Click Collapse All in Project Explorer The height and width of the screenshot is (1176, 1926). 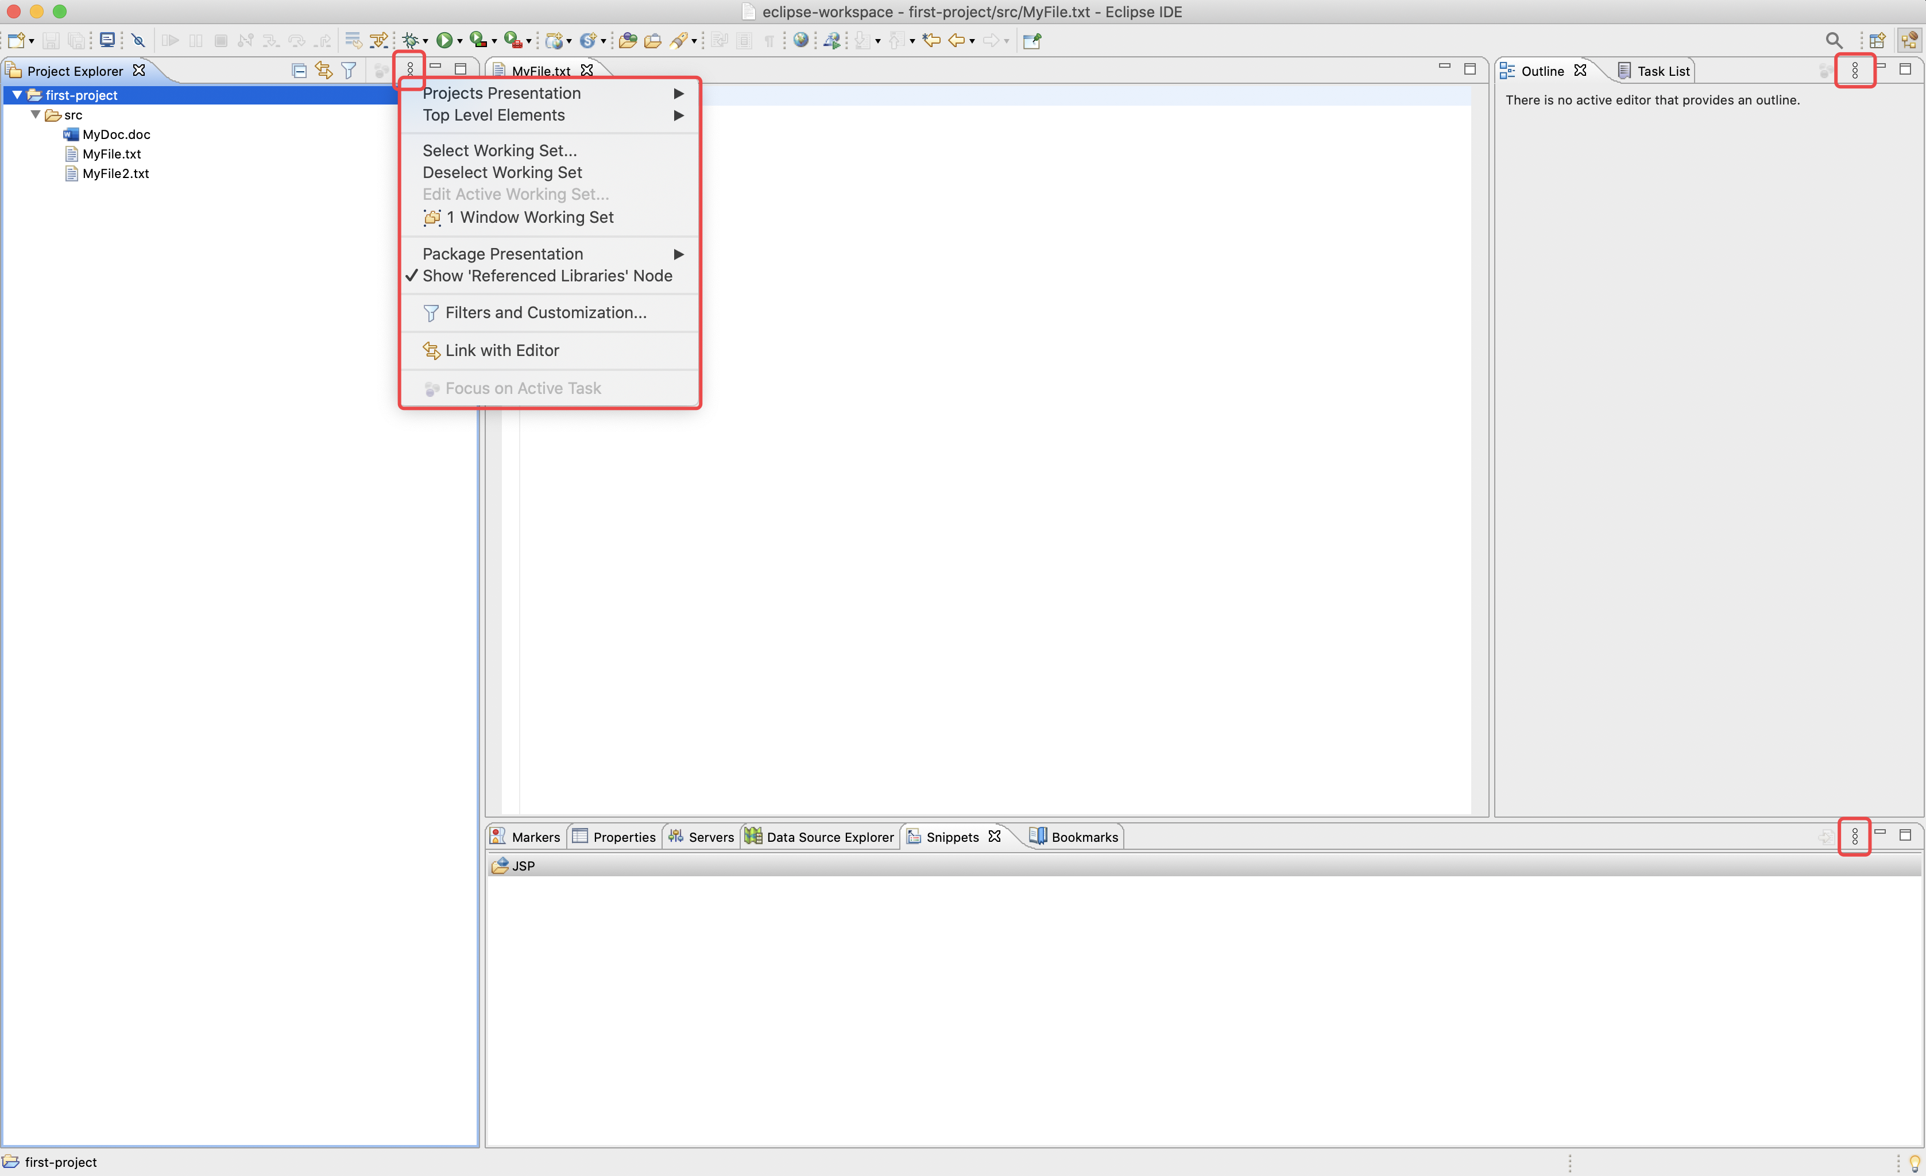point(299,71)
